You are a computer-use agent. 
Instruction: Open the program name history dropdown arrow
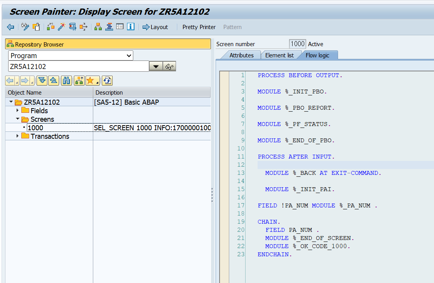pyautogui.click(x=156, y=67)
